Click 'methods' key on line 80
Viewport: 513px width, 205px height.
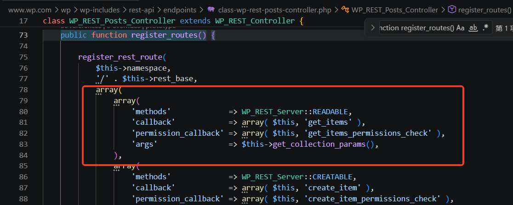pyautogui.click(x=151, y=111)
